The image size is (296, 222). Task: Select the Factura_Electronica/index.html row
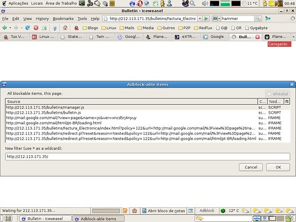tap(147, 128)
